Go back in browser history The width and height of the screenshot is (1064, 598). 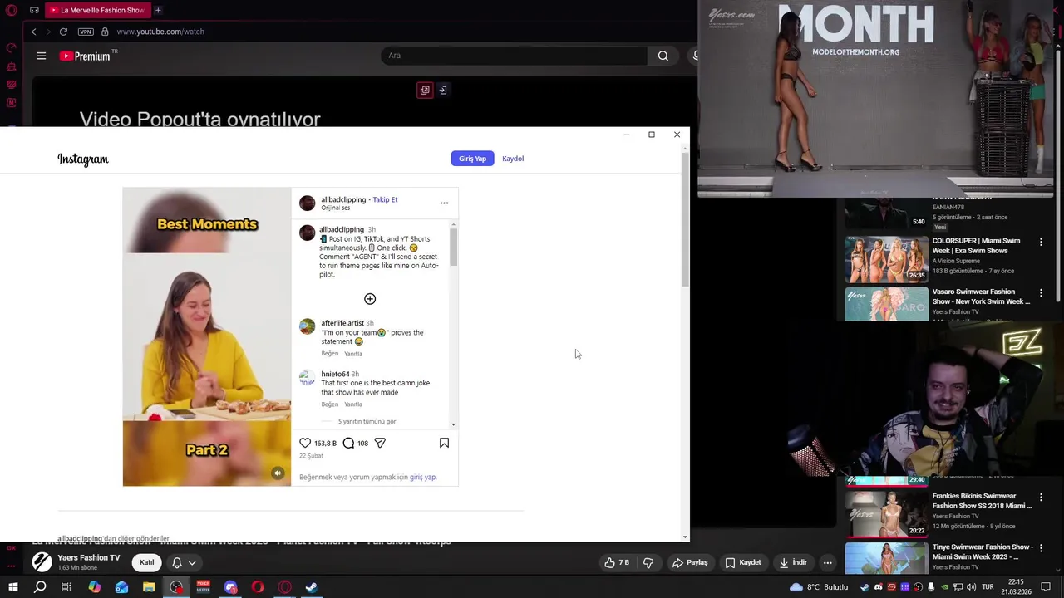33,32
